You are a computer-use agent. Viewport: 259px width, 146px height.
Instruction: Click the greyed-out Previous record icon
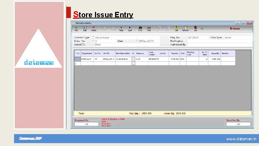click(113, 29)
